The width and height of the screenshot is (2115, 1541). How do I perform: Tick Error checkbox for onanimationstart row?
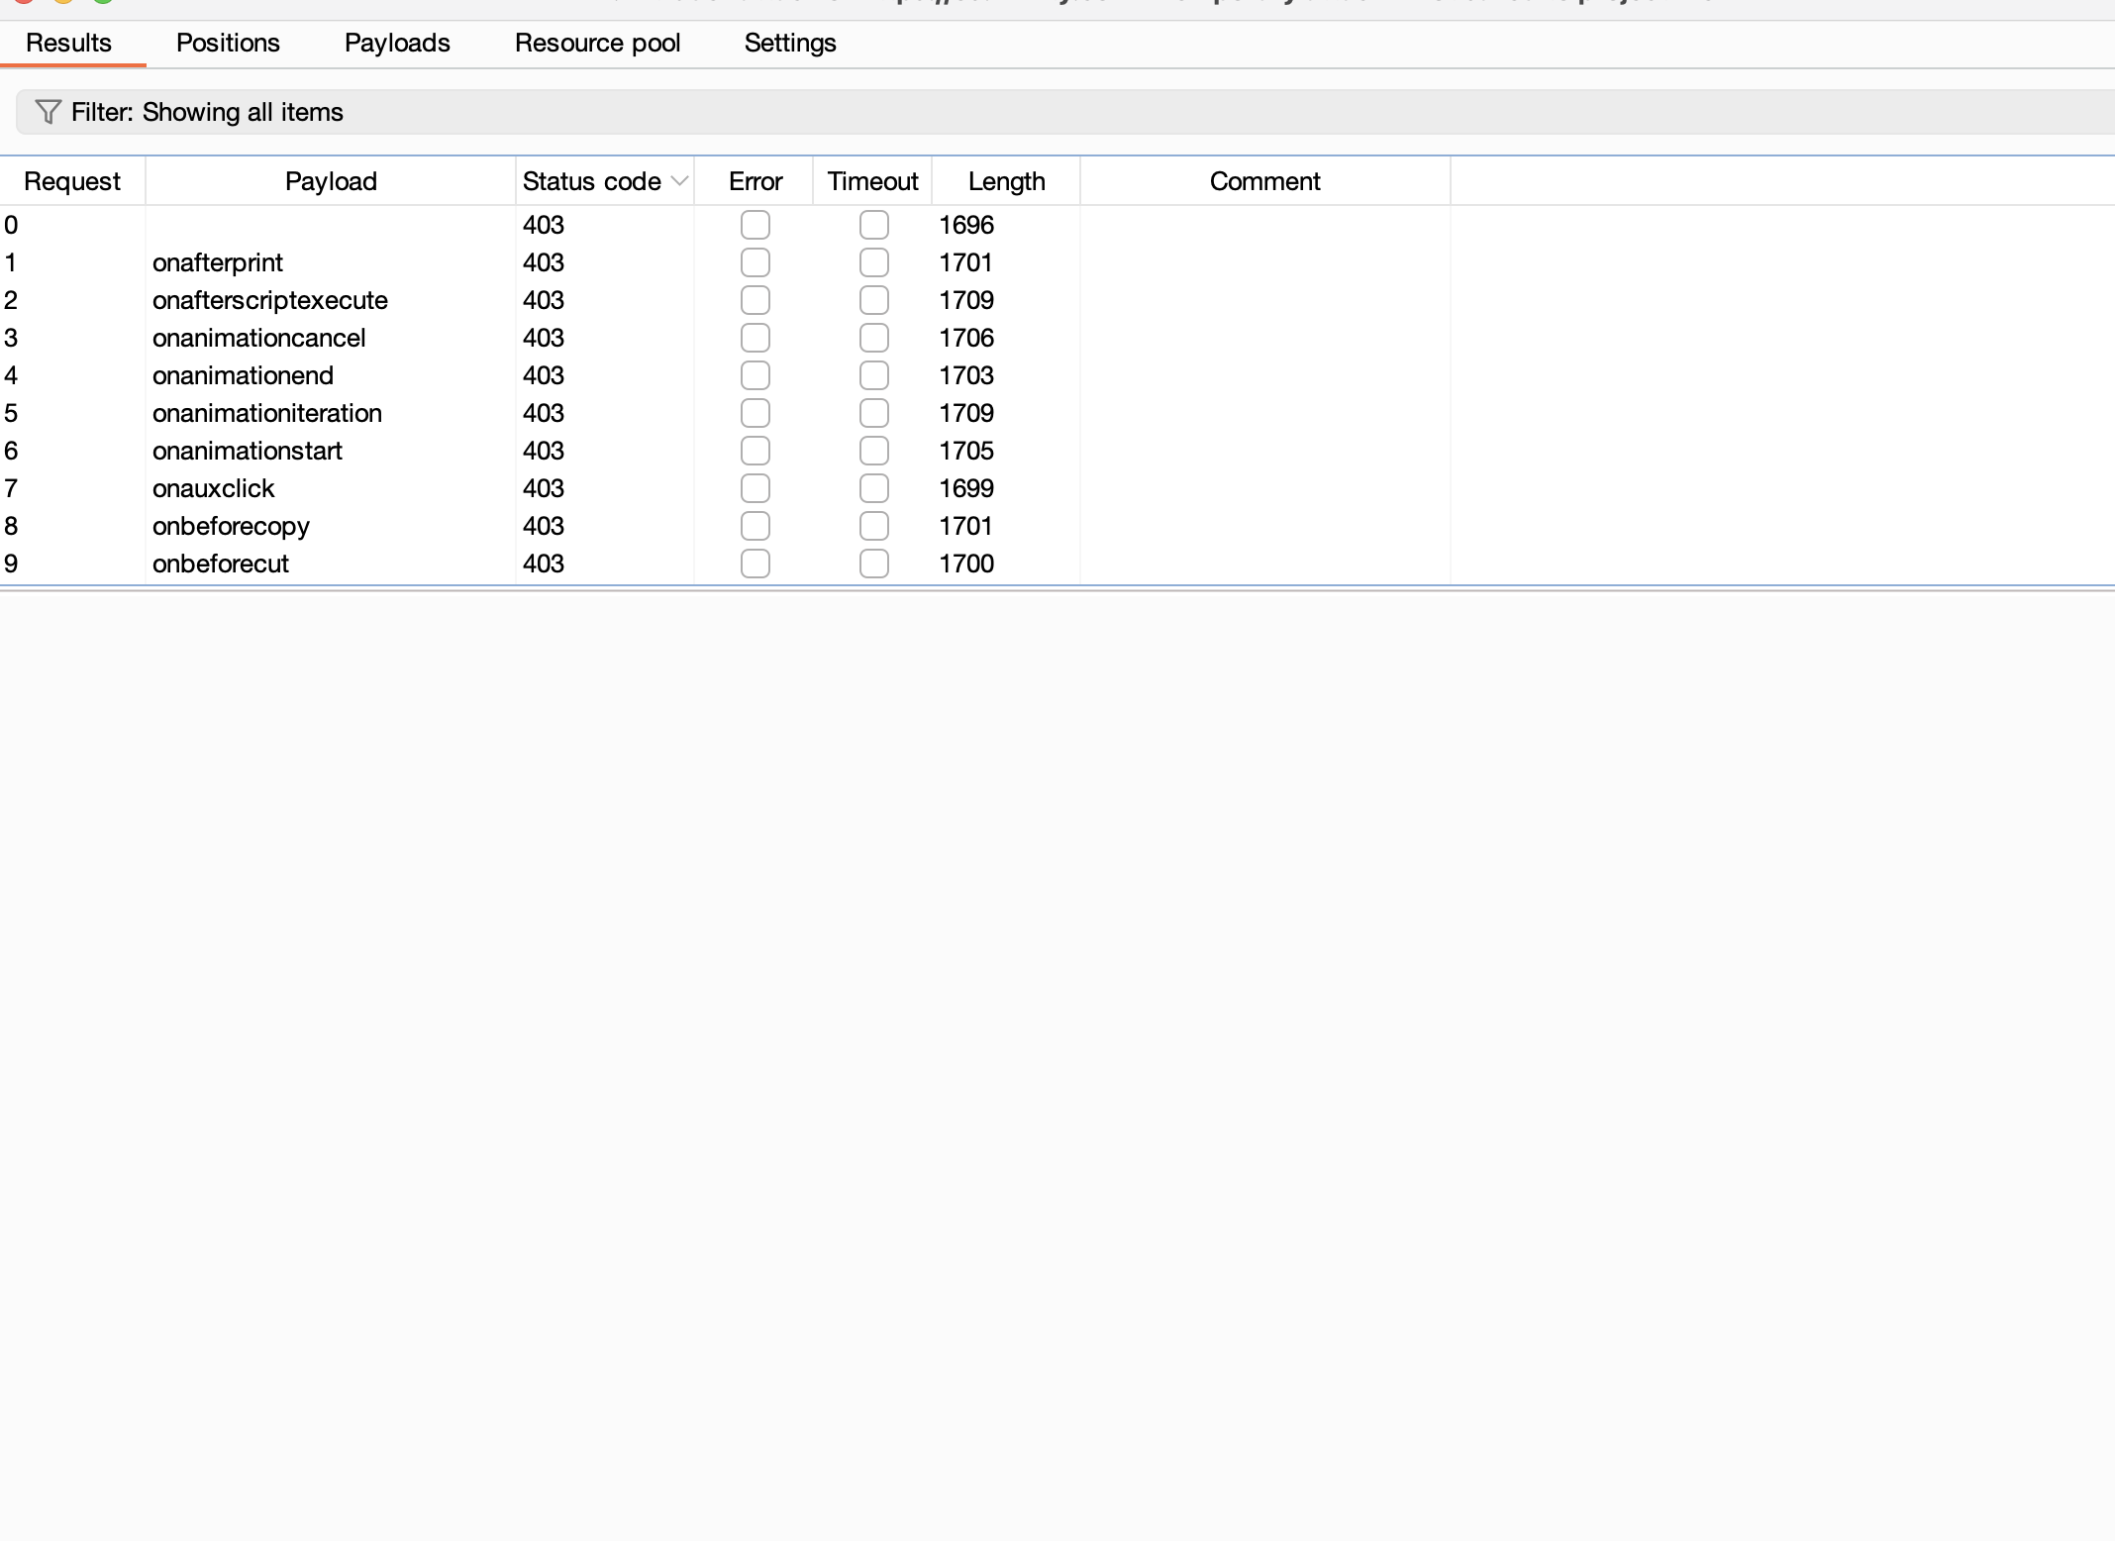[755, 451]
